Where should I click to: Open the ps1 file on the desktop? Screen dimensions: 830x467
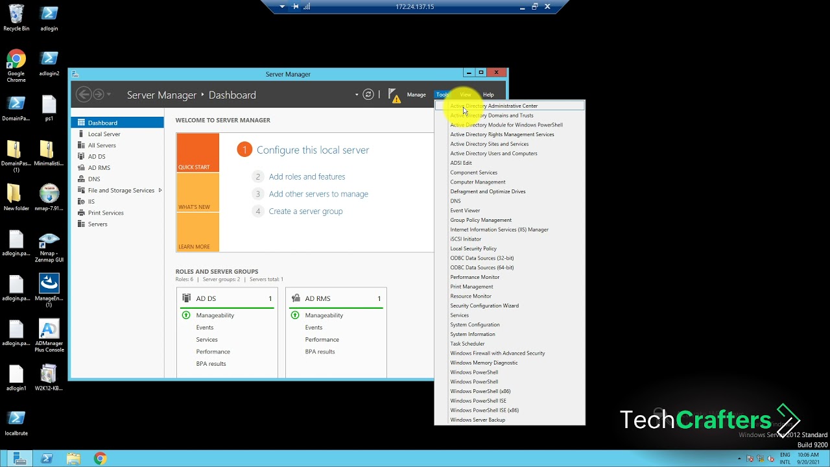[x=49, y=108]
